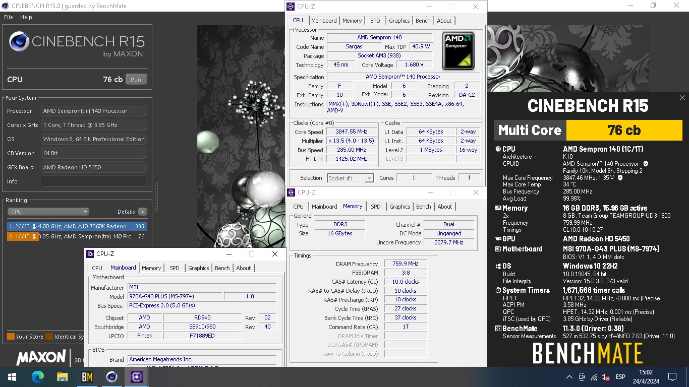Viewport: 689px width, 387px height.
Task: Open SPD tab in Memory CPU-Z window
Action: click(x=376, y=207)
